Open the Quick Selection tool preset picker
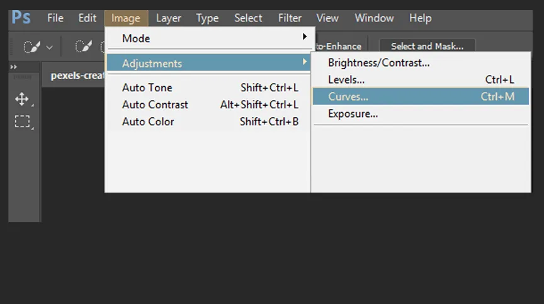Image resolution: width=544 pixels, height=304 pixels. [49, 47]
